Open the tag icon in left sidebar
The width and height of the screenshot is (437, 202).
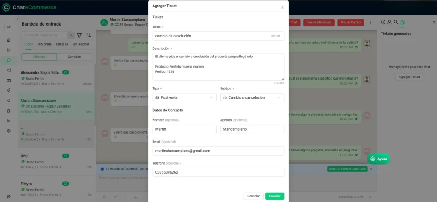9,90
